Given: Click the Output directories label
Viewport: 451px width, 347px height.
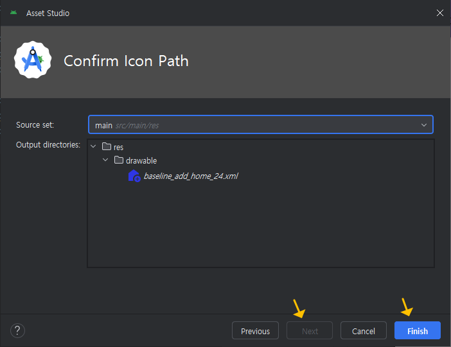Looking at the screenshot, I should coord(48,145).
